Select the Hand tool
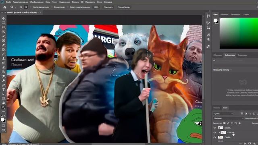Screen dimensions: 258x145 pos(4,103)
